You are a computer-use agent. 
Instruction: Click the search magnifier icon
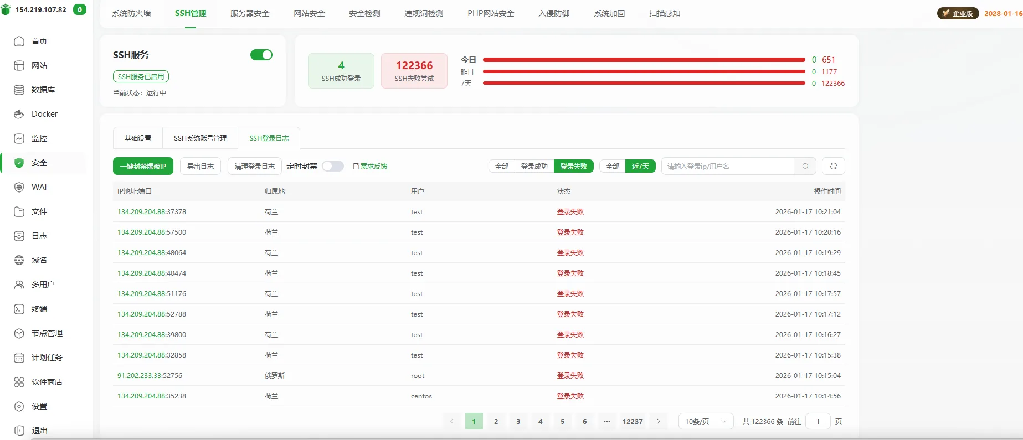tap(805, 166)
